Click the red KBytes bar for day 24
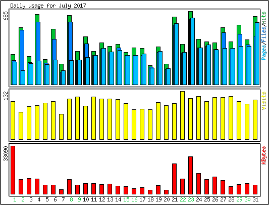This screenshot has width=269, height=205. pos(198,184)
